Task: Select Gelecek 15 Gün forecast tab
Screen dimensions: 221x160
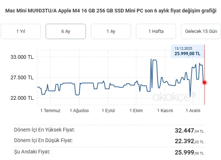Action: [201, 31]
